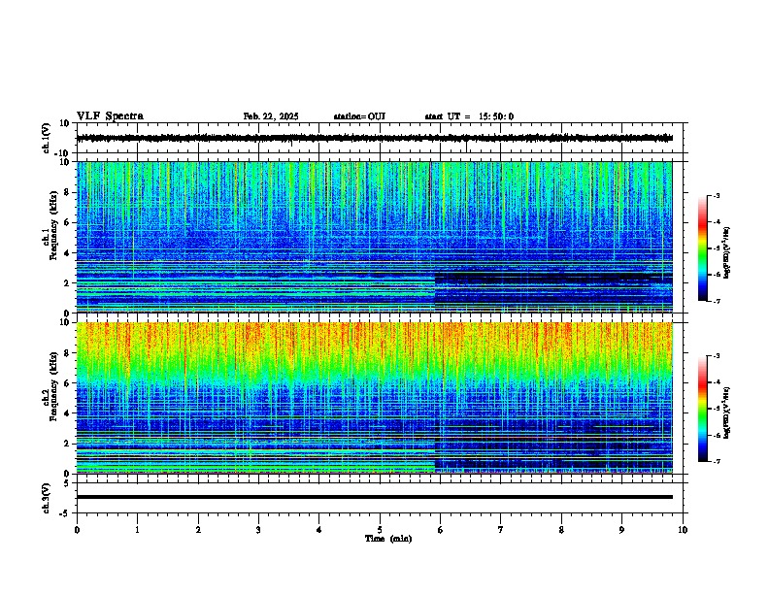Click the "start UT = 15:50:0" text
Viewport: 769px width, 594px height.
469,116
